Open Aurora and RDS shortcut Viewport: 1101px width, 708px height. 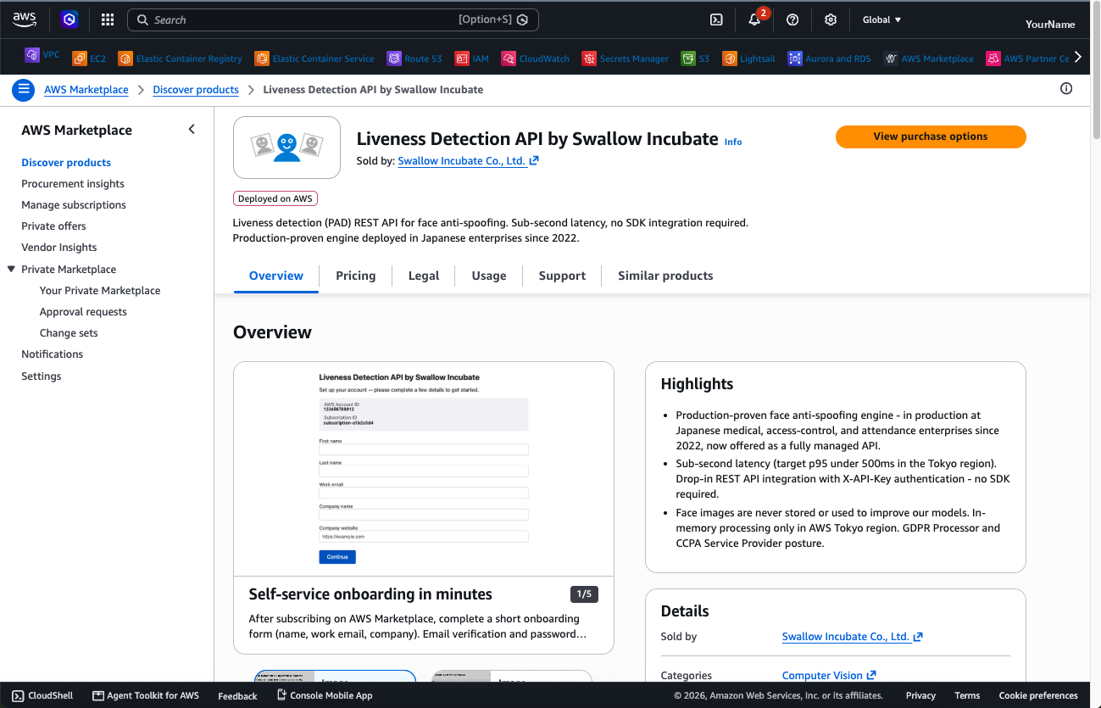pyautogui.click(x=830, y=59)
